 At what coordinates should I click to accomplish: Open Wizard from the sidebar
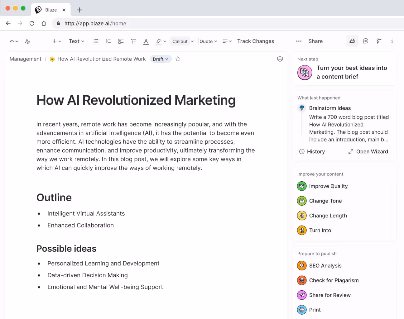[368, 152]
